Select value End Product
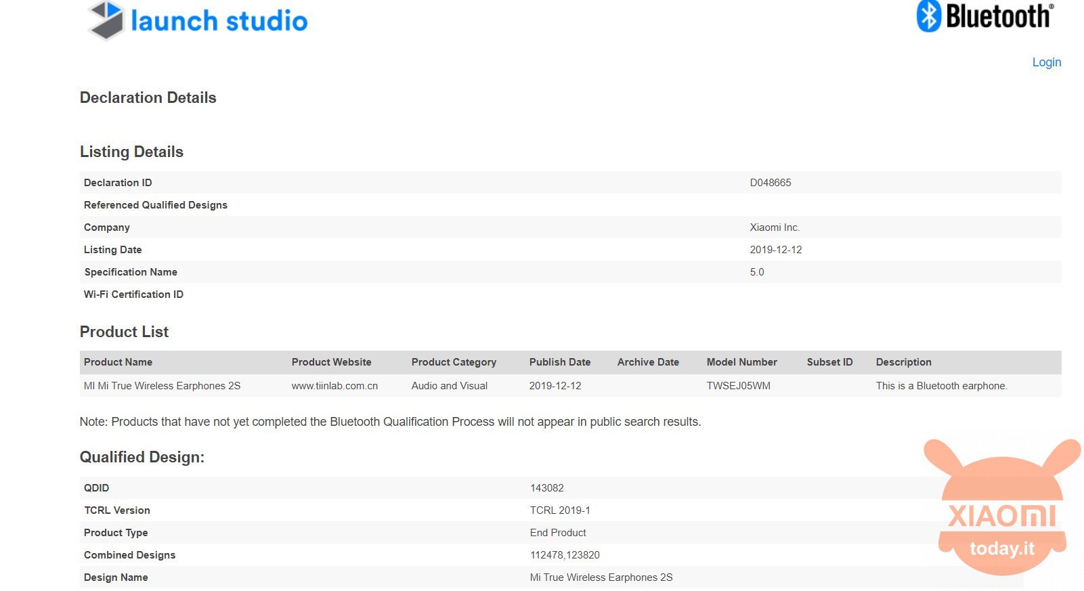 (558, 533)
